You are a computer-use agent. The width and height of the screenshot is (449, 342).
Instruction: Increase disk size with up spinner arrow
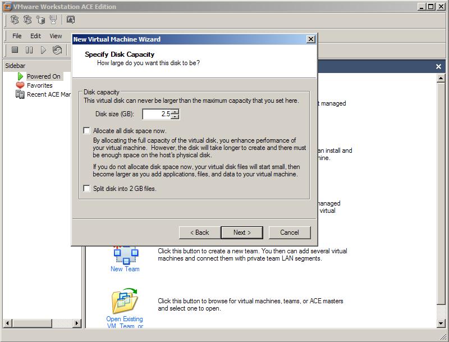pyautogui.click(x=175, y=111)
